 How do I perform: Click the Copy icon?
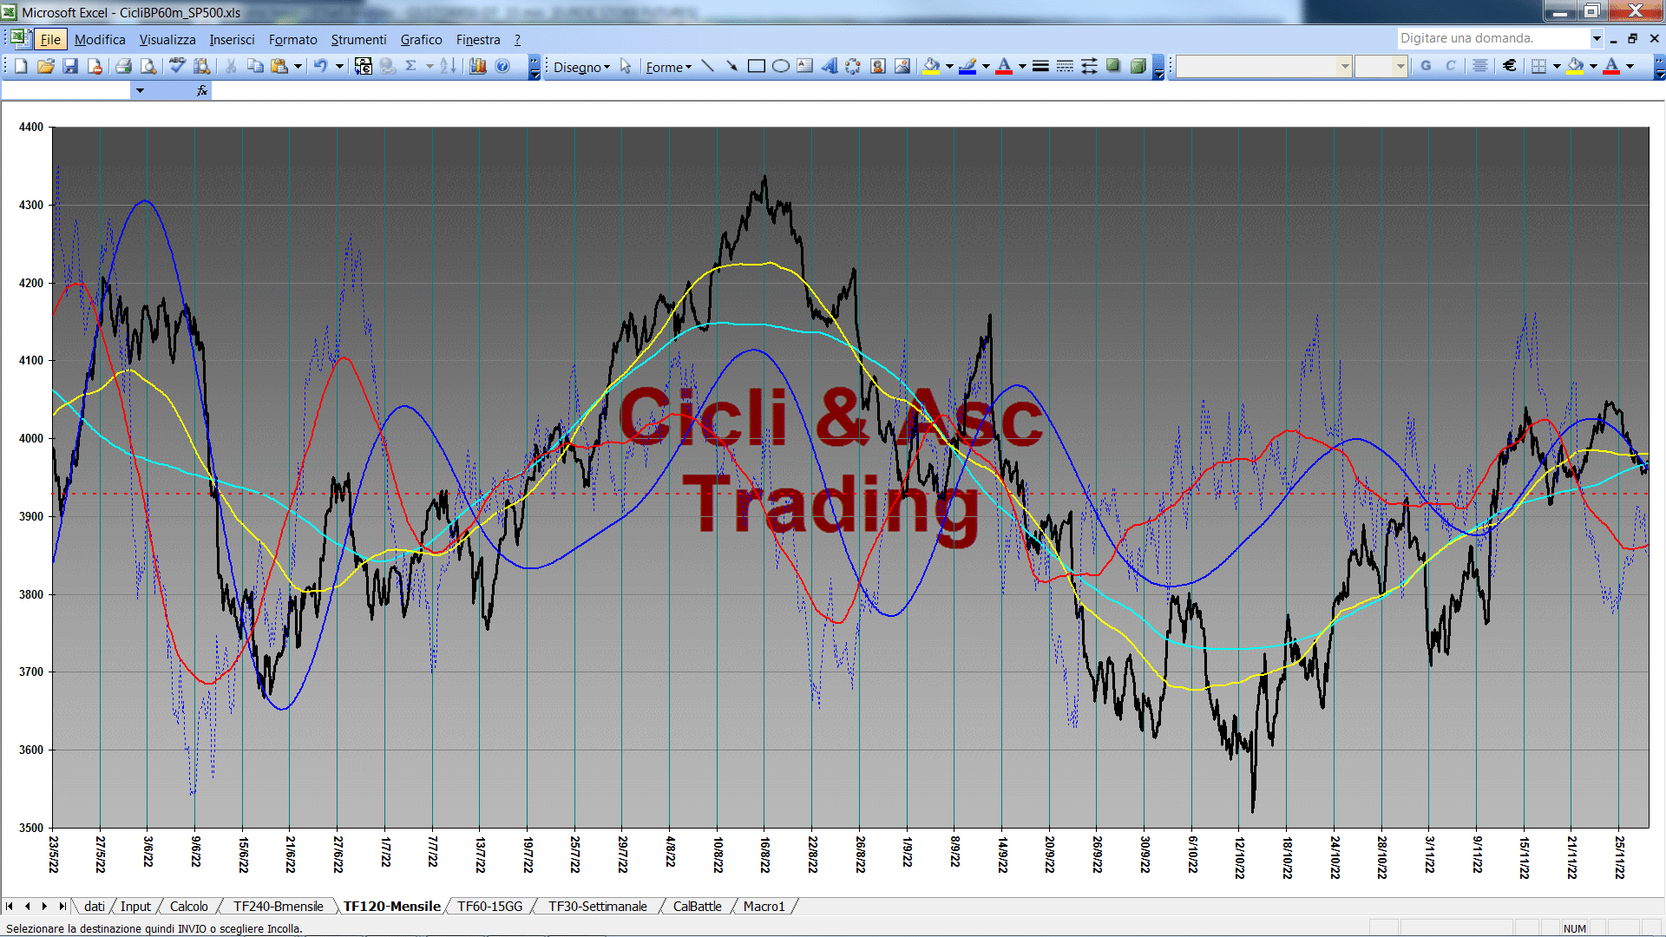(x=255, y=66)
